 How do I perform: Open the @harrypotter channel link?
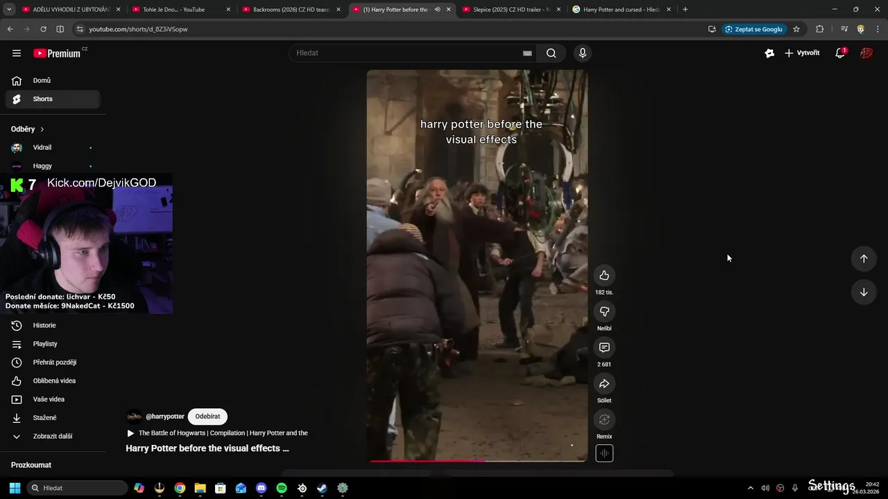click(165, 417)
